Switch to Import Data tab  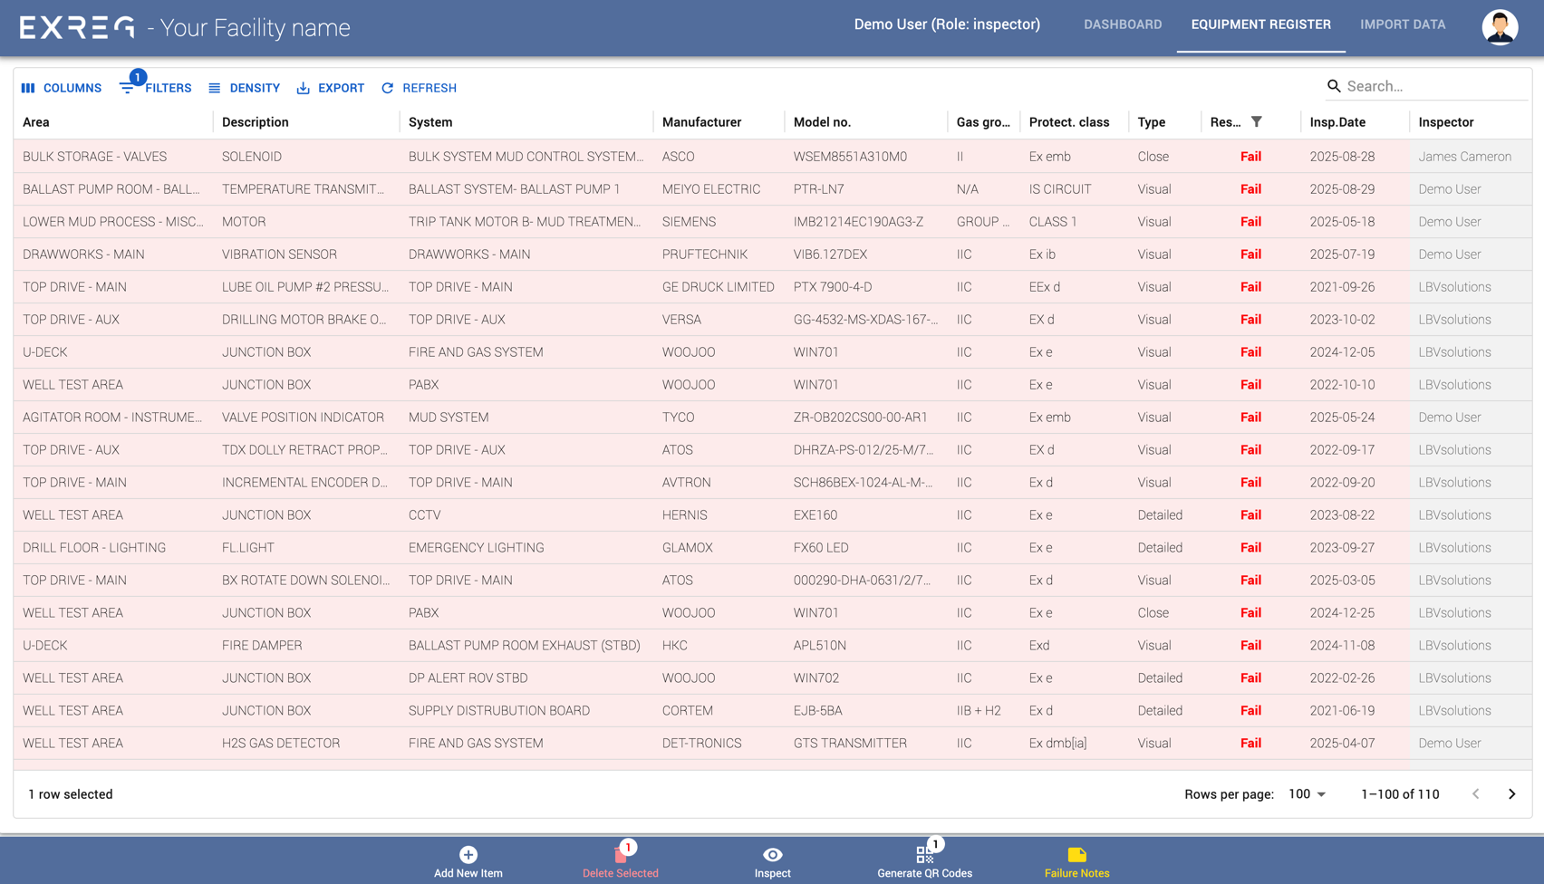tap(1403, 24)
